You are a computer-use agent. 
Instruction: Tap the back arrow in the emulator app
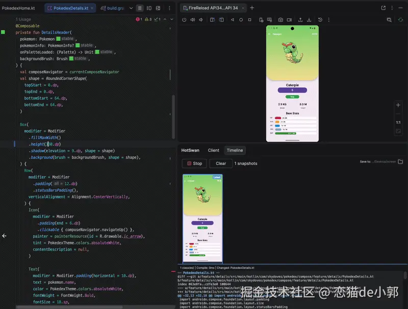(269, 34)
